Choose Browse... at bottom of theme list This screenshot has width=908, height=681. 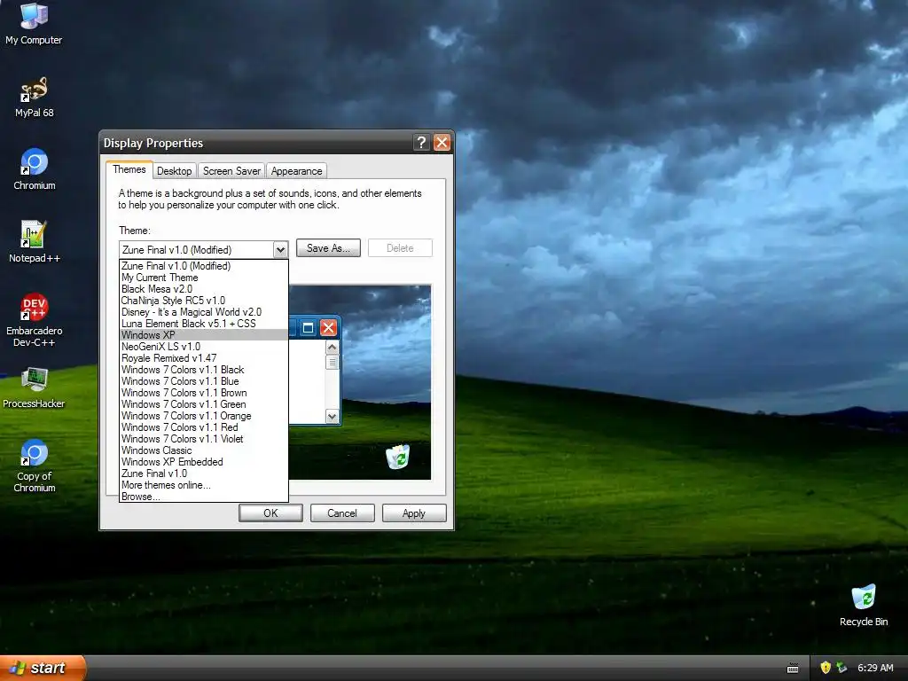coord(204,497)
